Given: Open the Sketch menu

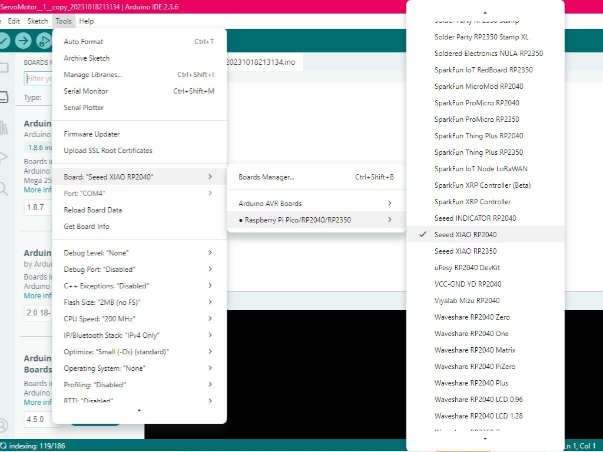Looking at the screenshot, I should 38,21.
